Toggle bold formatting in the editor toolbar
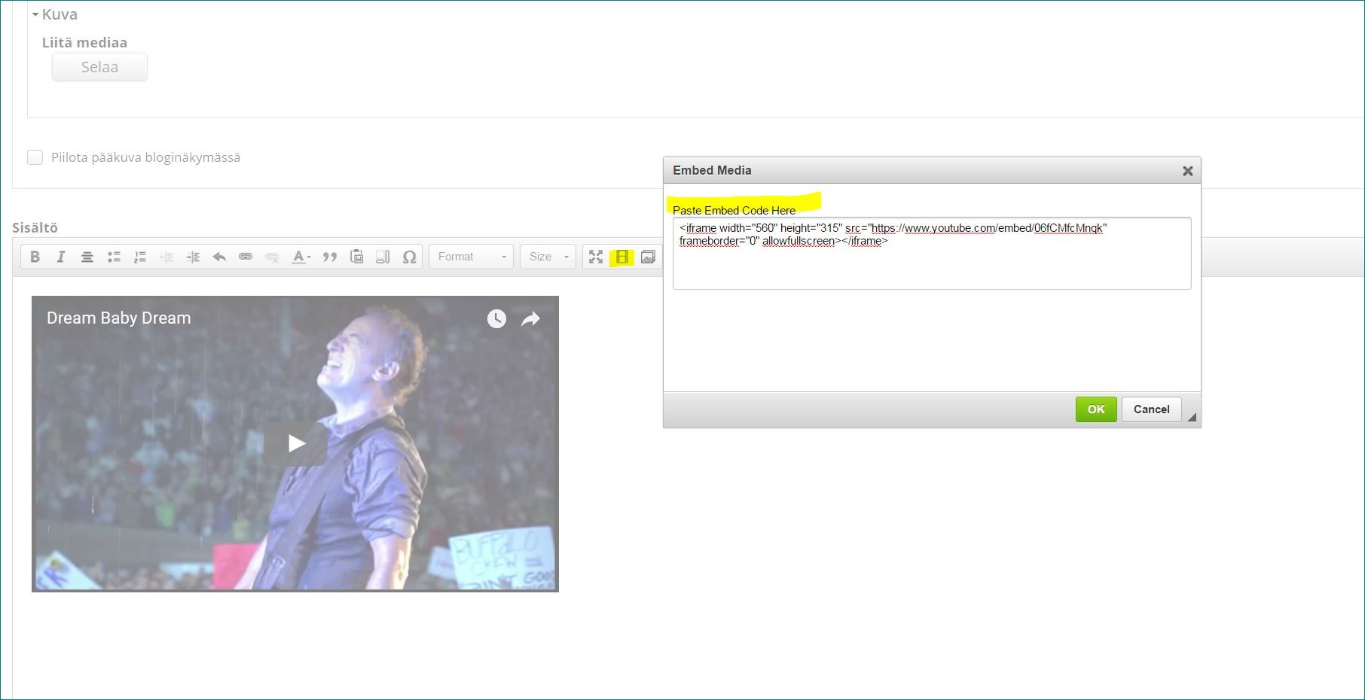This screenshot has width=1365, height=700. click(35, 257)
